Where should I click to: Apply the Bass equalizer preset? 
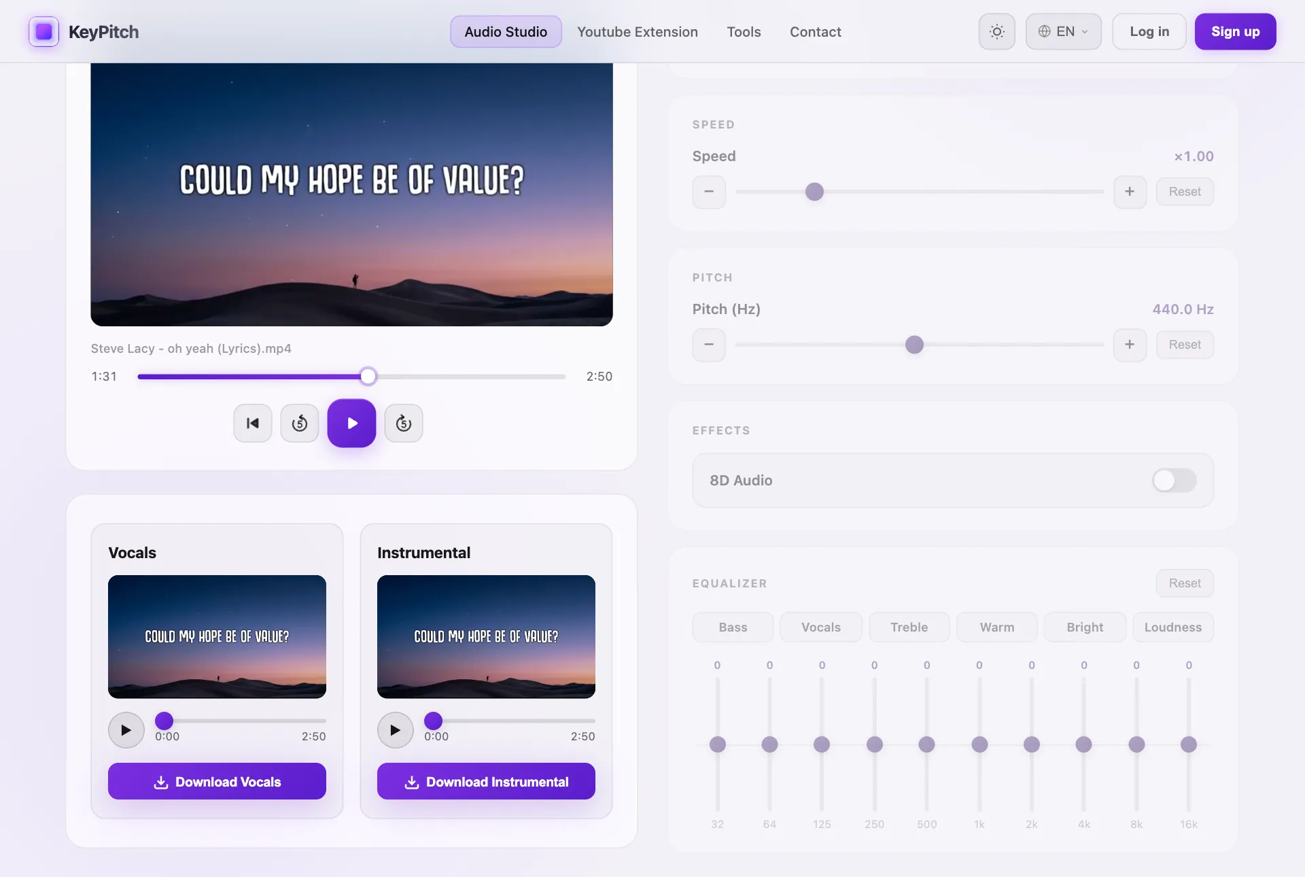click(733, 627)
